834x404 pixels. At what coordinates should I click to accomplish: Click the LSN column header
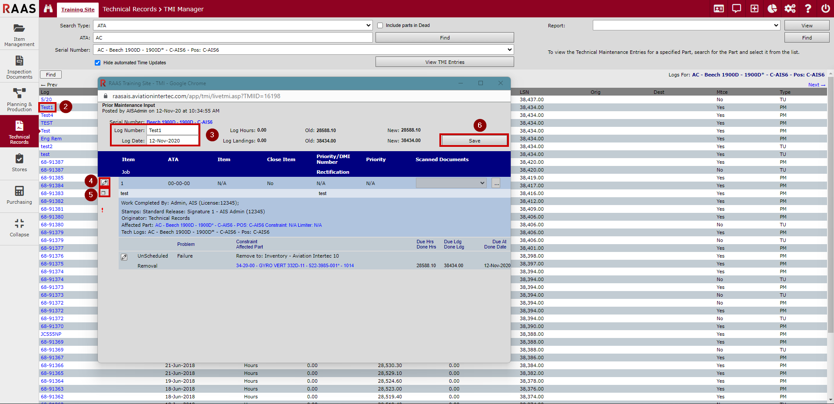click(525, 92)
